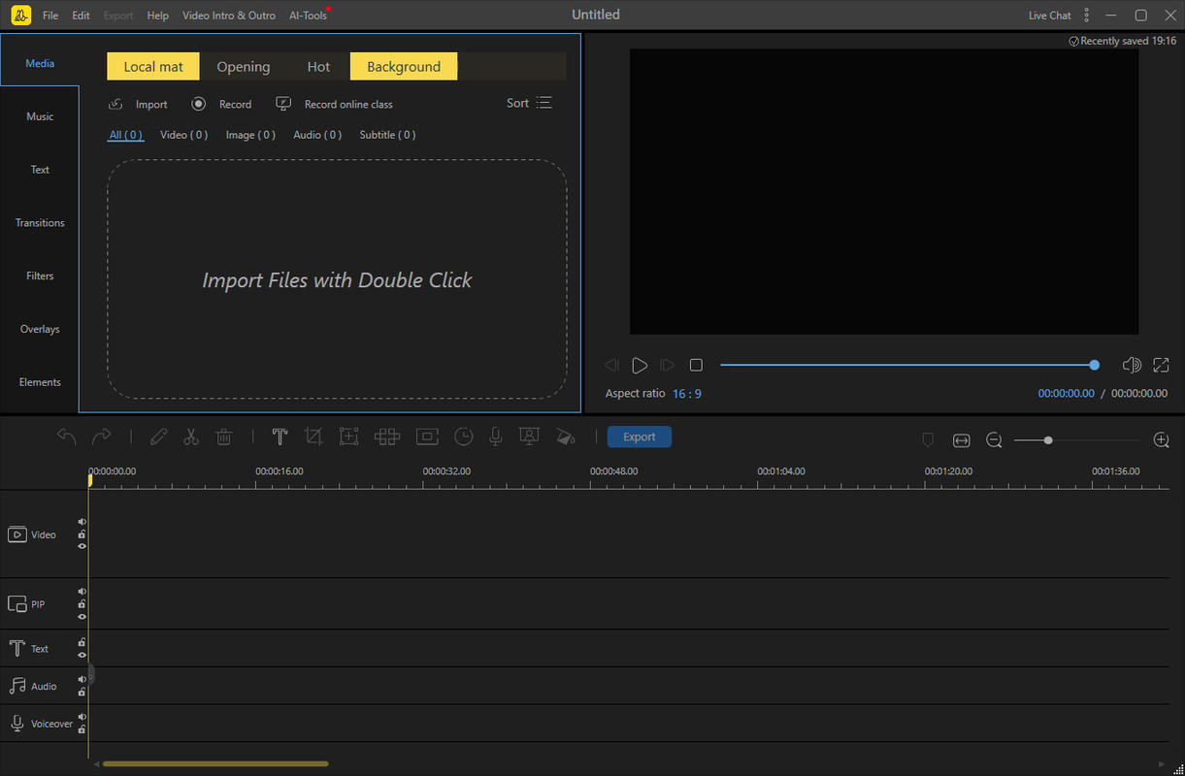This screenshot has height=776, width=1185.
Task: Click the mosaic grid tool icon
Action: (387, 437)
